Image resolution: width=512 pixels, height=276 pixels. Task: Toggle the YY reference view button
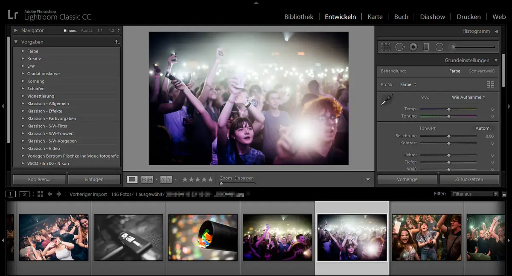(166, 179)
